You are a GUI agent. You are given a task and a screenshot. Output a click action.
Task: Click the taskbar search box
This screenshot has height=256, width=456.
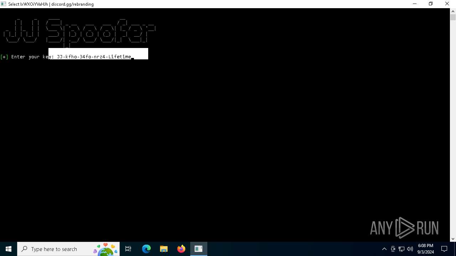tap(69, 249)
